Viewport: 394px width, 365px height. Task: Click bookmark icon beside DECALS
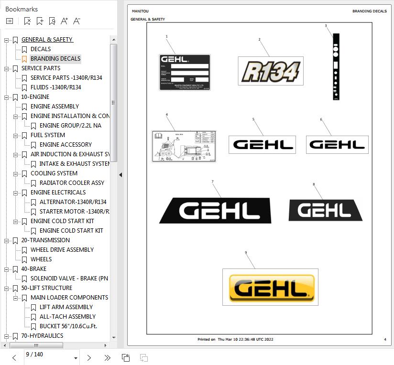point(24,50)
